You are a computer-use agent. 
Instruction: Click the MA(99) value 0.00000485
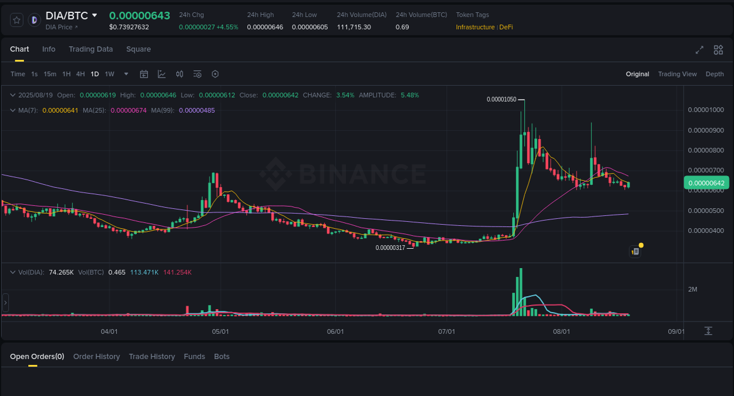(x=197, y=110)
